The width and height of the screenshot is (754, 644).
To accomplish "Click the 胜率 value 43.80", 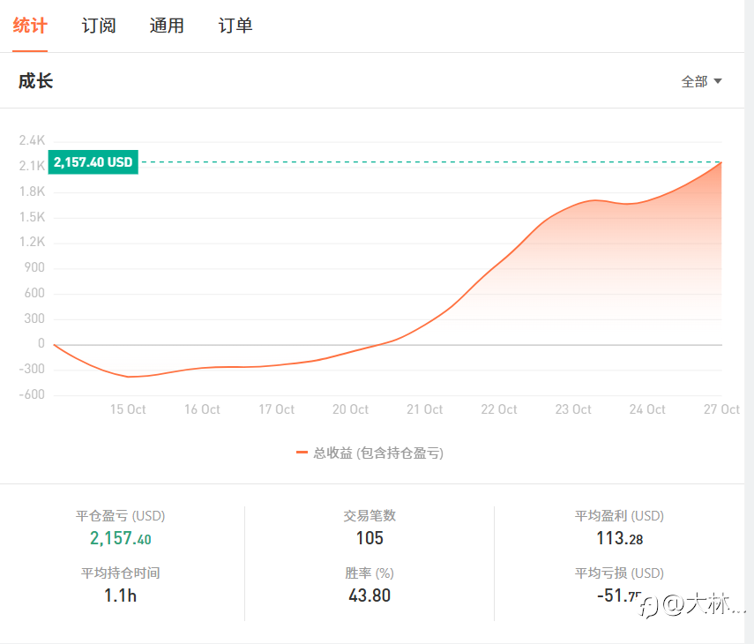I will click(370, 595).
